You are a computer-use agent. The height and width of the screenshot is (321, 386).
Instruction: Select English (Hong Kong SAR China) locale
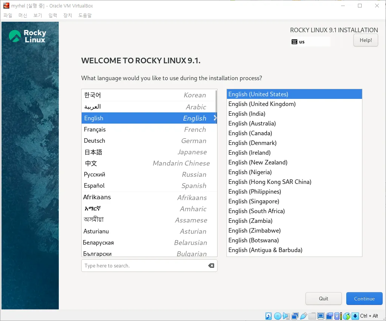[294, 182]
